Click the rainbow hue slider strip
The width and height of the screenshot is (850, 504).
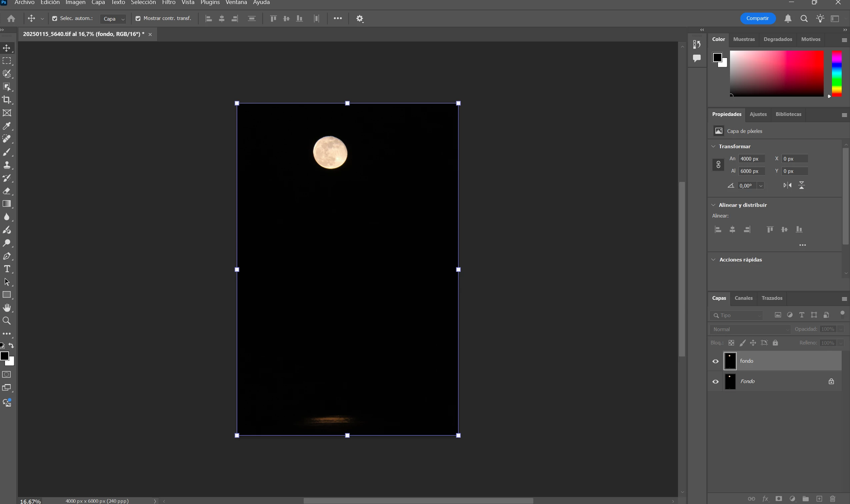[x=836, y=73]
